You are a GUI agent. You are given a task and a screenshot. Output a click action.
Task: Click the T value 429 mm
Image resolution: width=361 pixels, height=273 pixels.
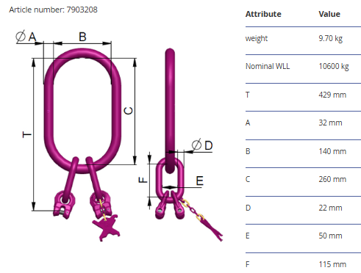pos(332,95)
